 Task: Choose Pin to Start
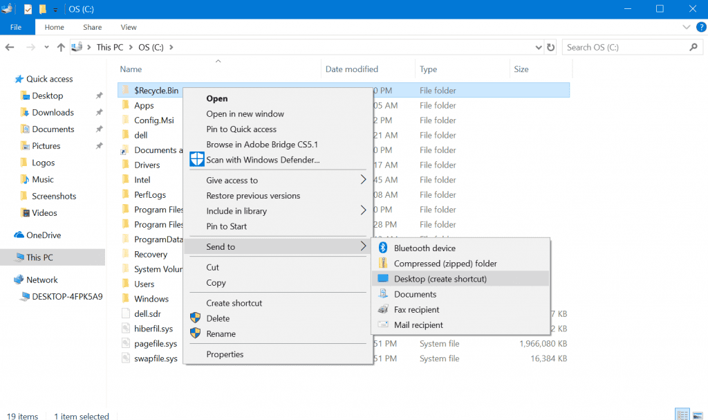227,226
